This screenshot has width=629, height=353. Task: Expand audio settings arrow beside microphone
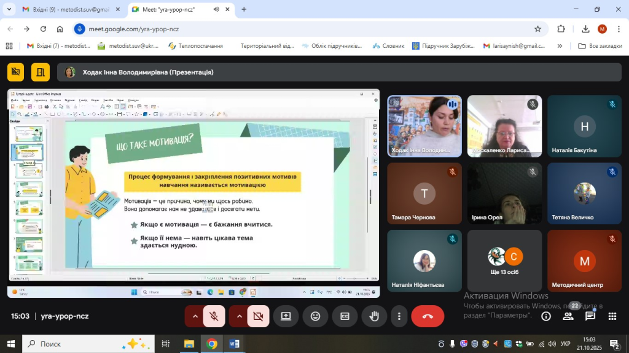195,316
